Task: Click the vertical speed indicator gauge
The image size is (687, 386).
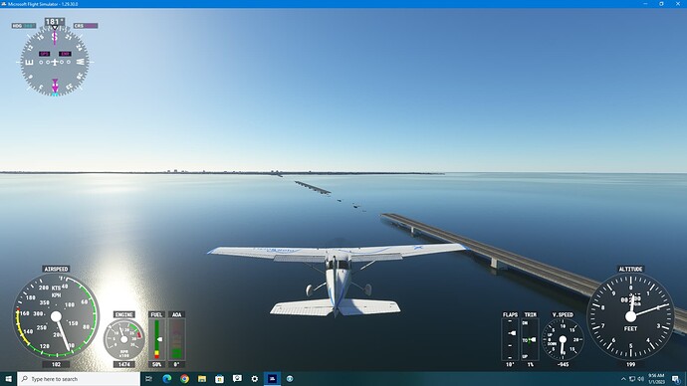Action: [x=563, y=339]
